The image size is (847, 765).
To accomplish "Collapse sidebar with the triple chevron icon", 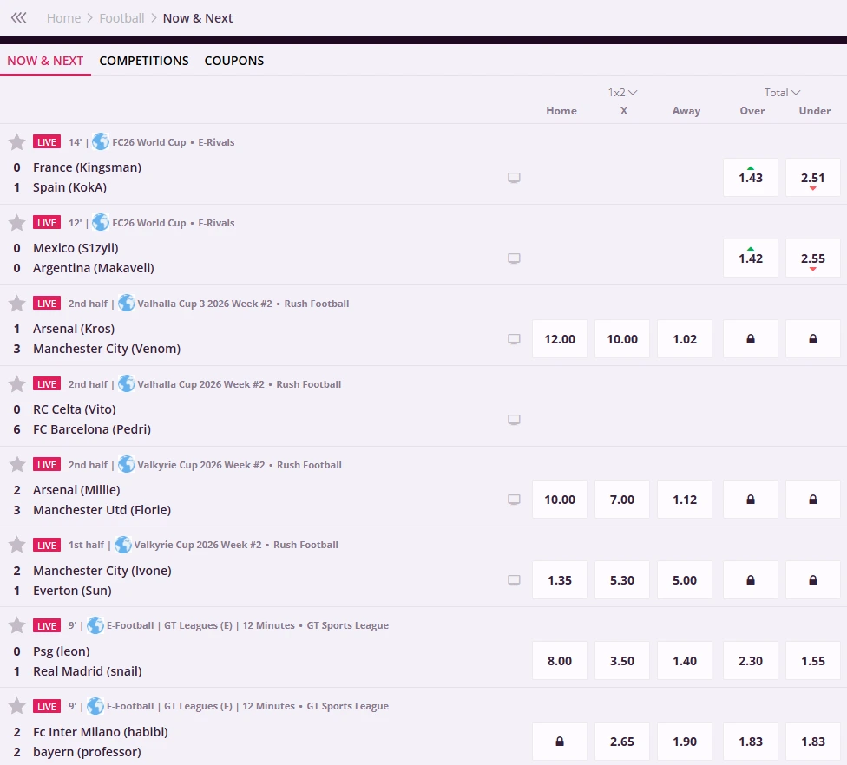I will tap(19, 18).
